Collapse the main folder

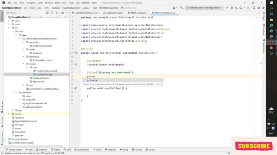coord(13,31)
